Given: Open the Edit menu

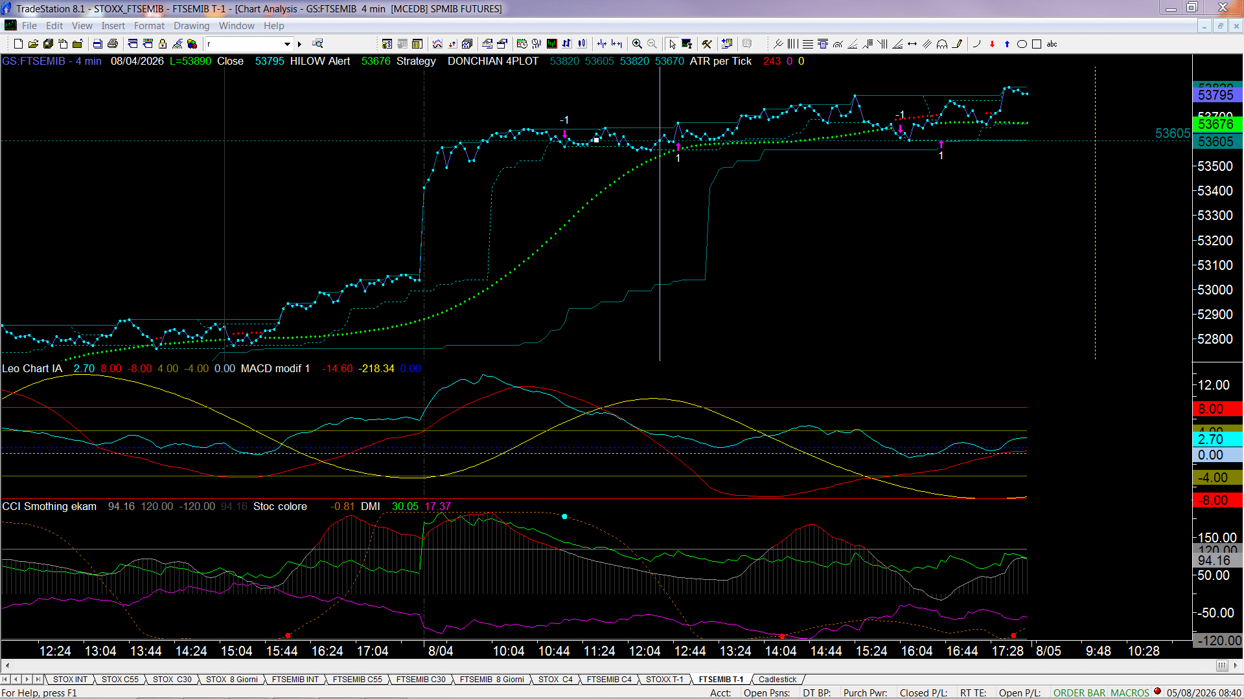Looking at the screenshot, I should point(54,26).
